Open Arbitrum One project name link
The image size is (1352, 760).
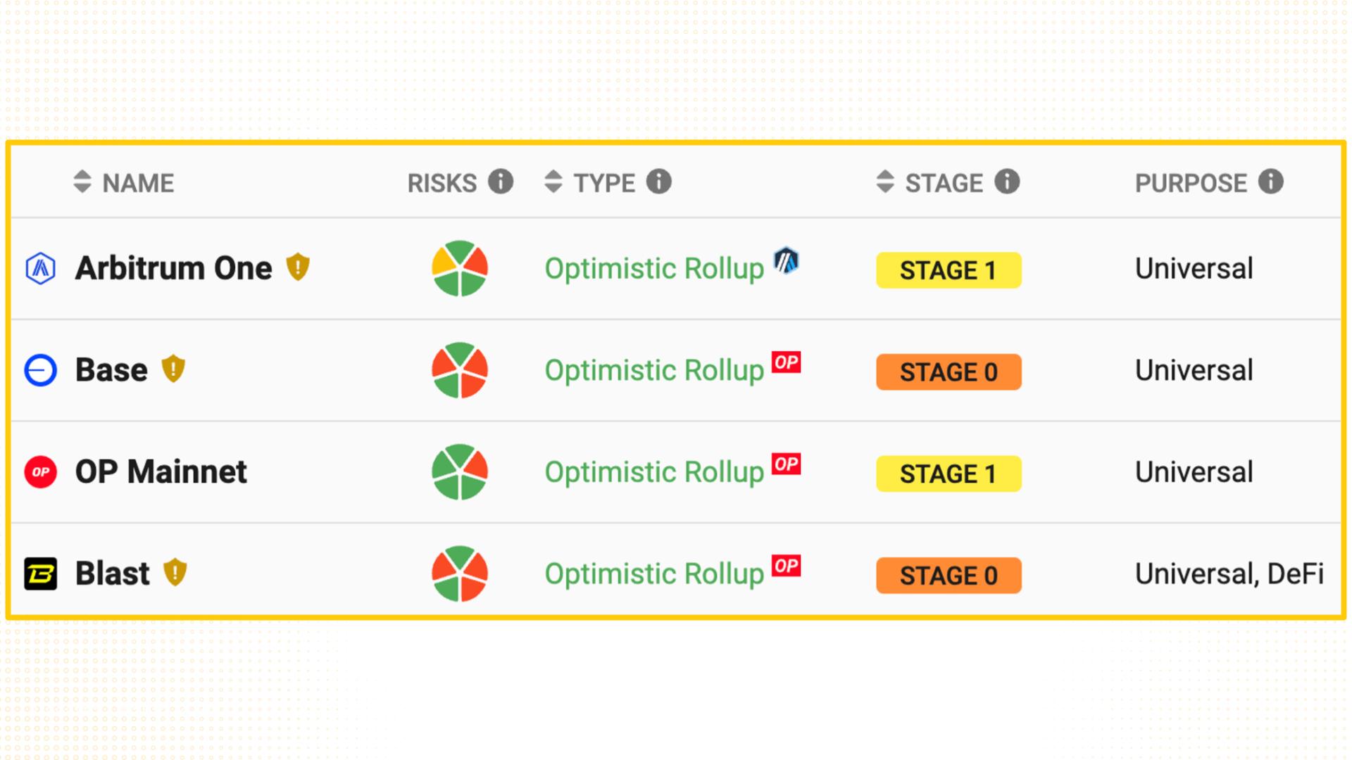[173, 268]
